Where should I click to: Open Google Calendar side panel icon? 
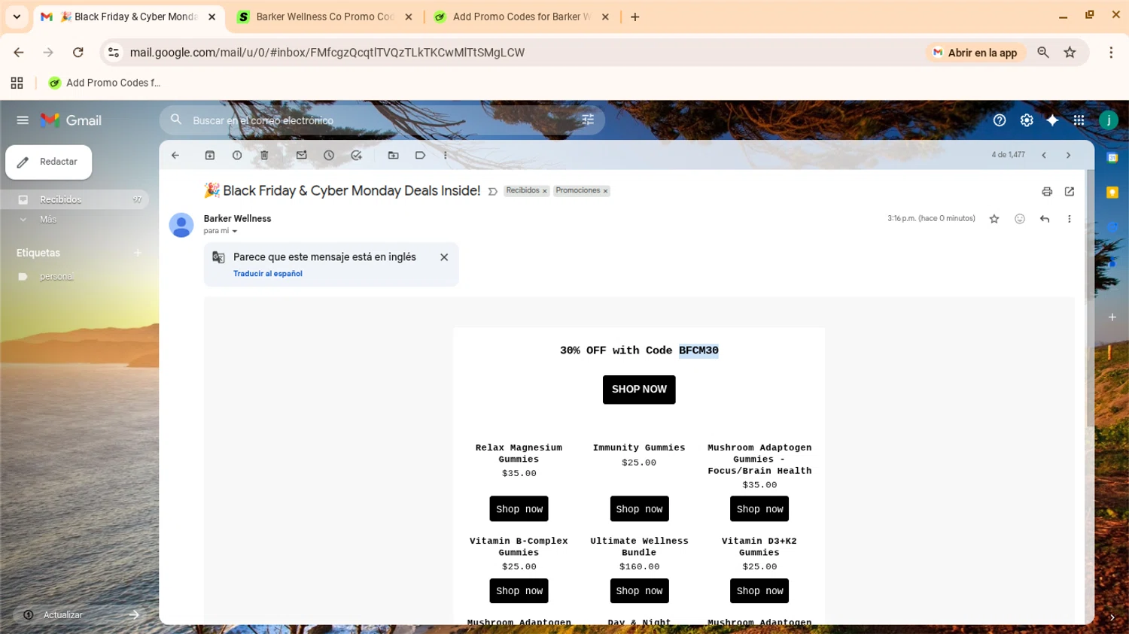click(1112, 158)
